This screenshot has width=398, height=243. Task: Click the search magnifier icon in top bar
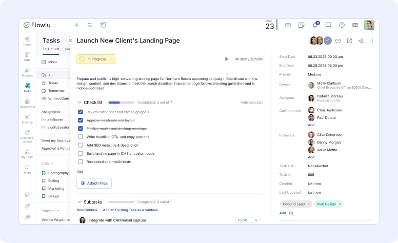click(90, 25)
